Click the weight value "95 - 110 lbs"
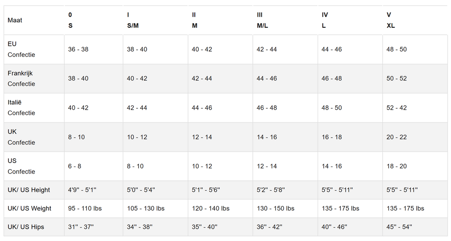The image size is (451, 241). [x=85, y=208]
